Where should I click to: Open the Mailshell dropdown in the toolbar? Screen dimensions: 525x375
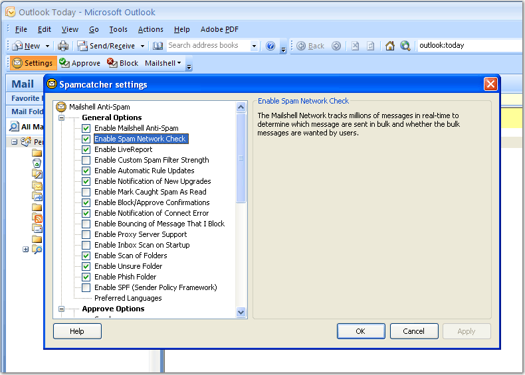coord(163,63)
